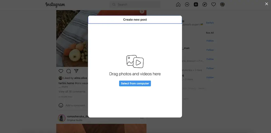Close the Create new post dialog

tap(266, 4)
